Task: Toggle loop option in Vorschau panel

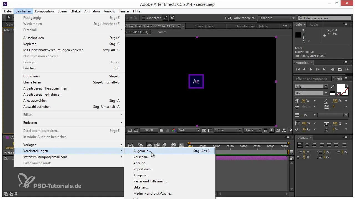Action: (x=340, y=69)
